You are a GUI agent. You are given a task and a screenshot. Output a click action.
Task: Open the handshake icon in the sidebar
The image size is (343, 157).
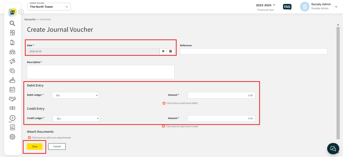pos(12,99)
